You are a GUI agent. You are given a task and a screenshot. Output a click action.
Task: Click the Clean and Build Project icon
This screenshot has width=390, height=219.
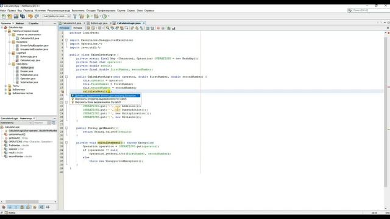point(81,16)
